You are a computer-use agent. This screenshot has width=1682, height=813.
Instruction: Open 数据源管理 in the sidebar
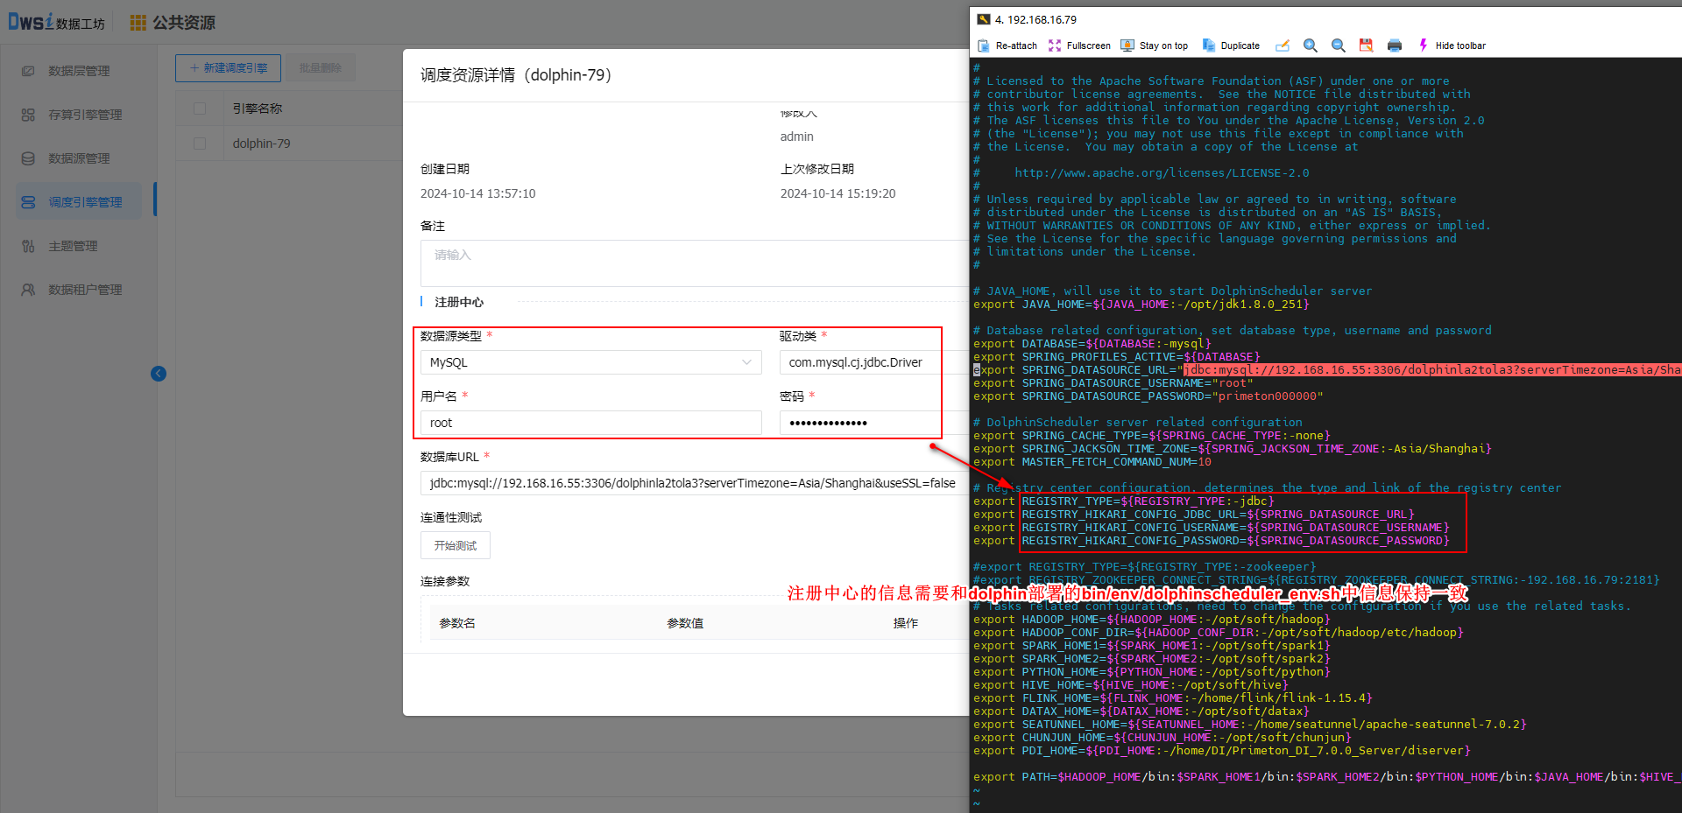[x=79, y=158]
